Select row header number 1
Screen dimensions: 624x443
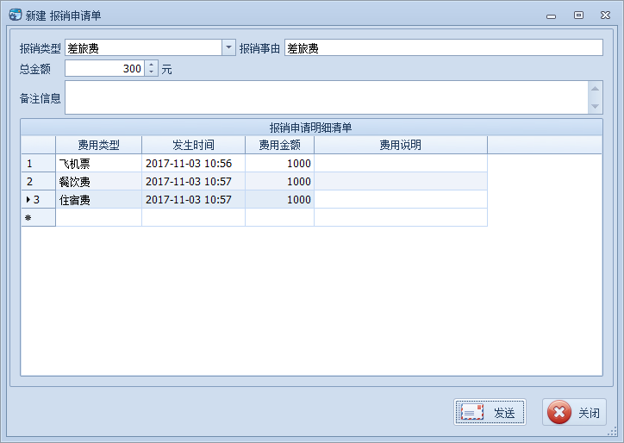click(x=38, y=163)
